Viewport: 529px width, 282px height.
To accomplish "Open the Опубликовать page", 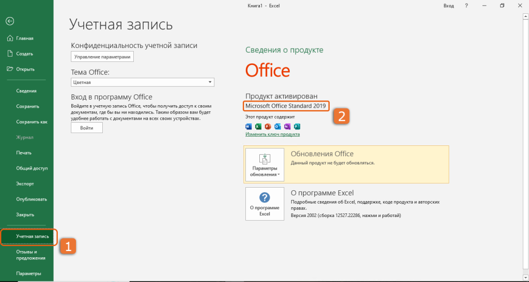I will (32, 199).
